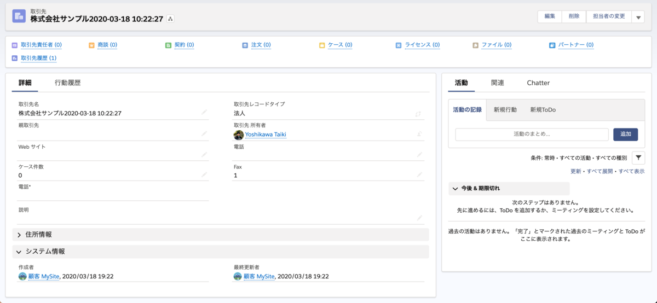Screen dimensions: 657x303
Task: Click the 注文 order icon
Action: point(245,45)
